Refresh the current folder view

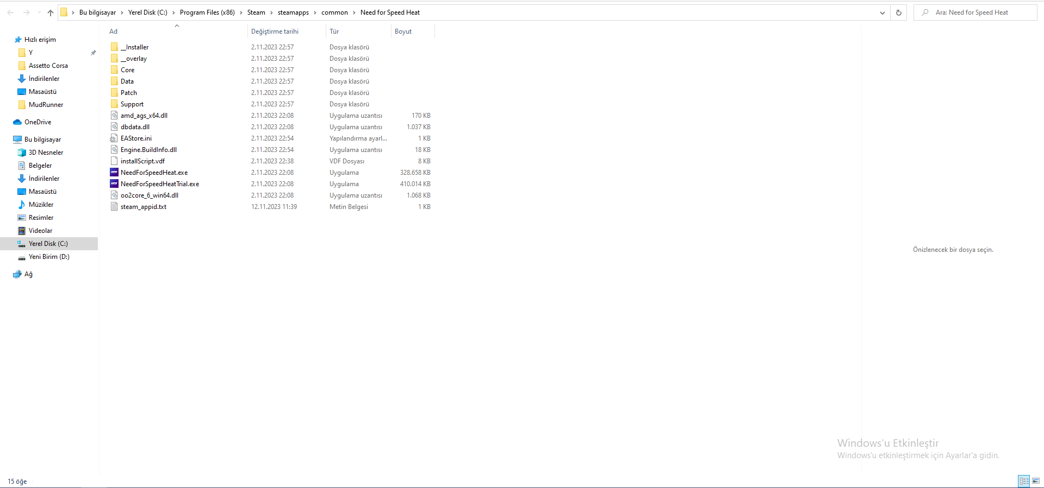click(899, 12)
